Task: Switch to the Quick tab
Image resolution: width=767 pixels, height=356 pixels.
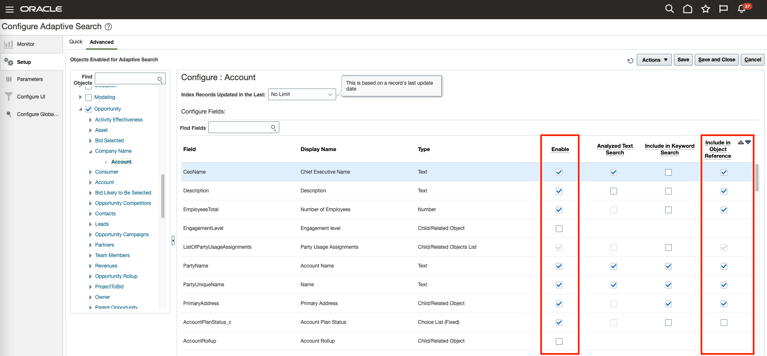Action: tap(76, 42)
